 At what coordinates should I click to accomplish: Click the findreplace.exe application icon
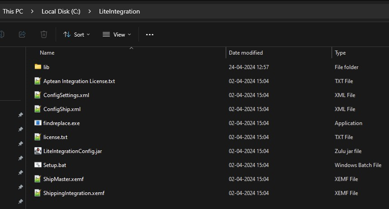click(x=38, y=123)
